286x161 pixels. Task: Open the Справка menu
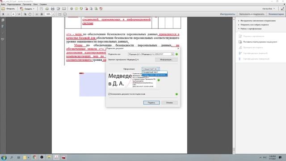click(x=43, y=4)
